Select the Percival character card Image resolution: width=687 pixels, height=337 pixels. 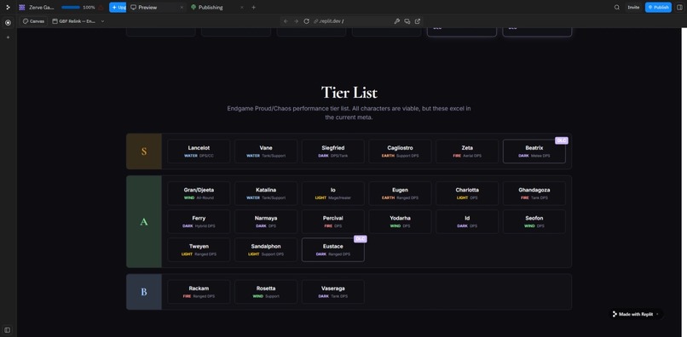pos(333,221)
